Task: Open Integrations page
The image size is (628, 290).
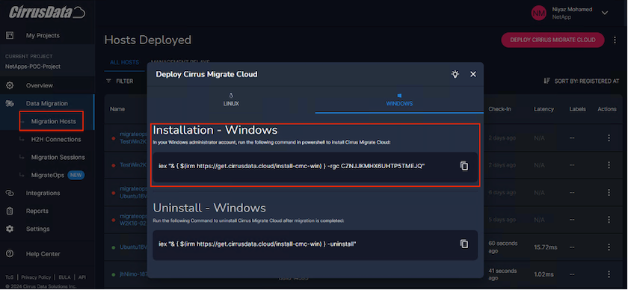Action: [43, 193]
